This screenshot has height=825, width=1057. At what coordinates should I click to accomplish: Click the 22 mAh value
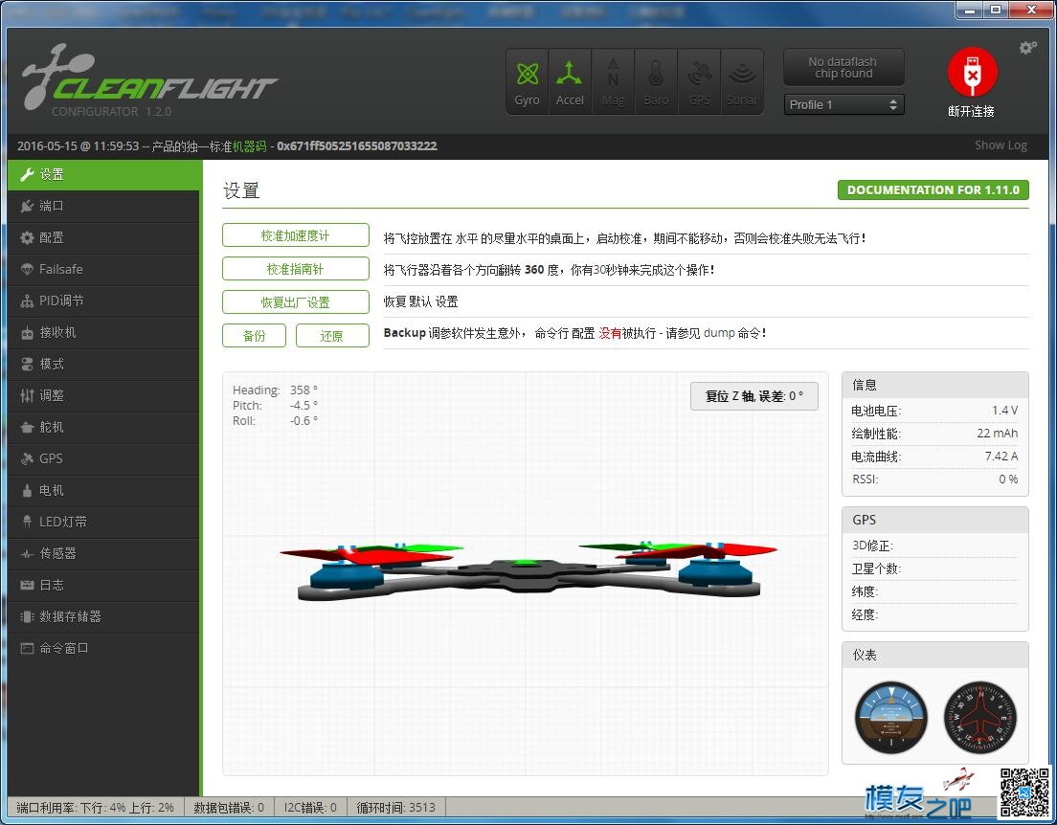(x=997, y=434)
